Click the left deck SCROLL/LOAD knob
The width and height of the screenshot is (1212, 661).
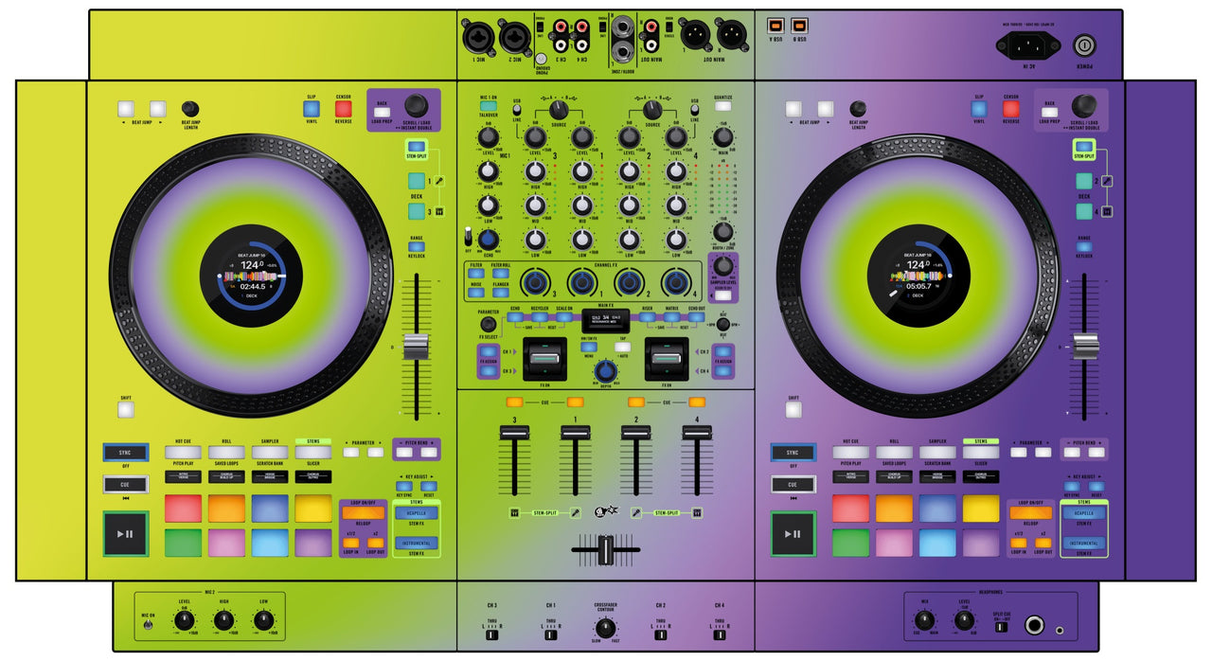click(416, 105)
